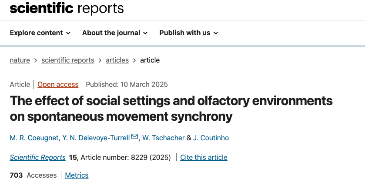Open the About the journal dropdown

point(115,33)
